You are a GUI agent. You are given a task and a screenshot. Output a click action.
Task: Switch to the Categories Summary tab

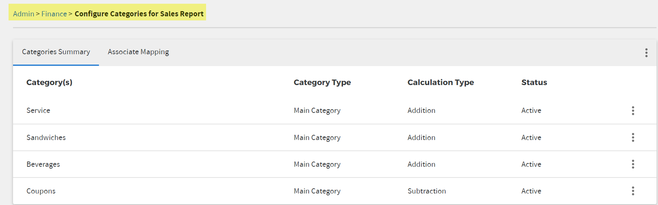[x=56, y=52]
